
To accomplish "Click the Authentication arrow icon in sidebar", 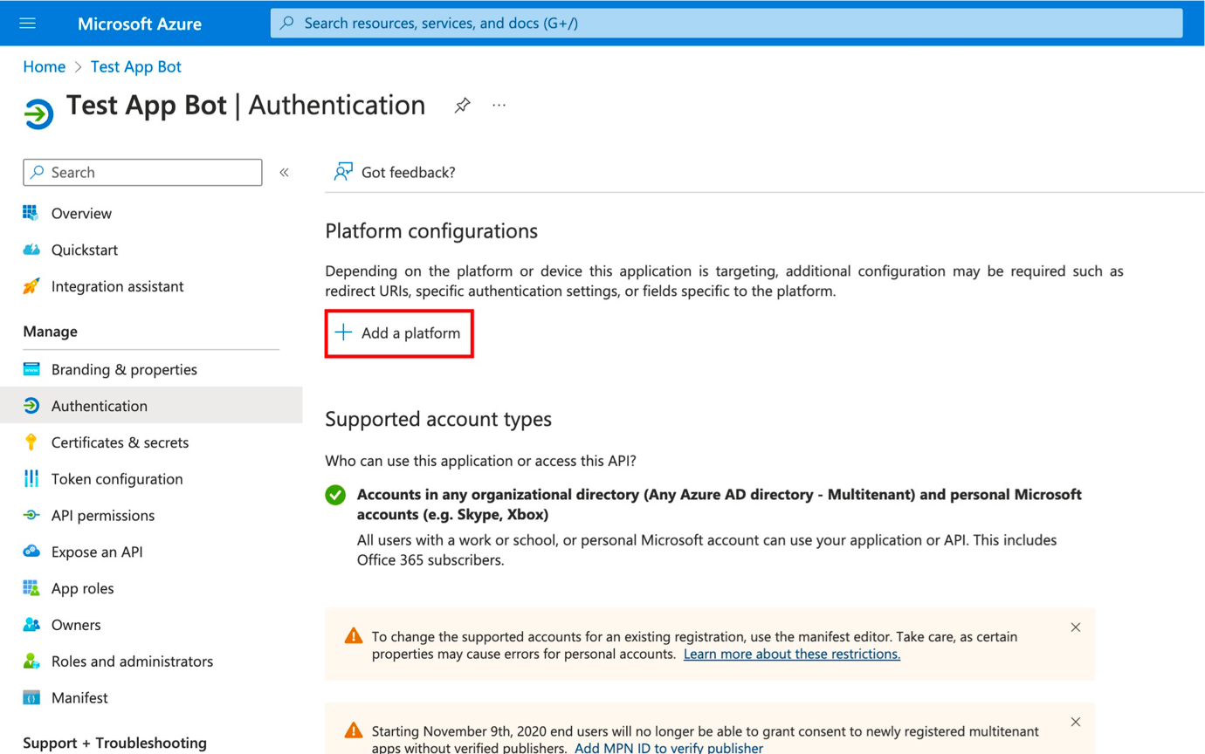I will coord(31,406).
